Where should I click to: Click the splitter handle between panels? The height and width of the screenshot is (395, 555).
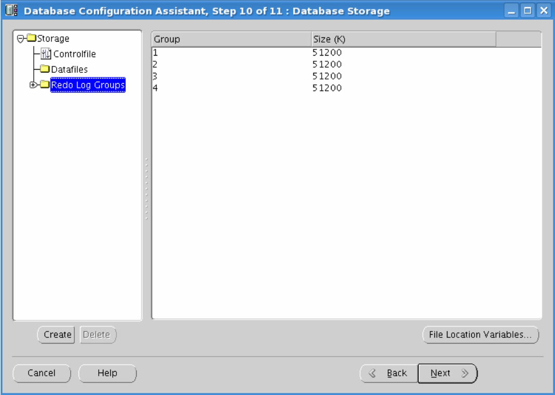pos(147,187)
